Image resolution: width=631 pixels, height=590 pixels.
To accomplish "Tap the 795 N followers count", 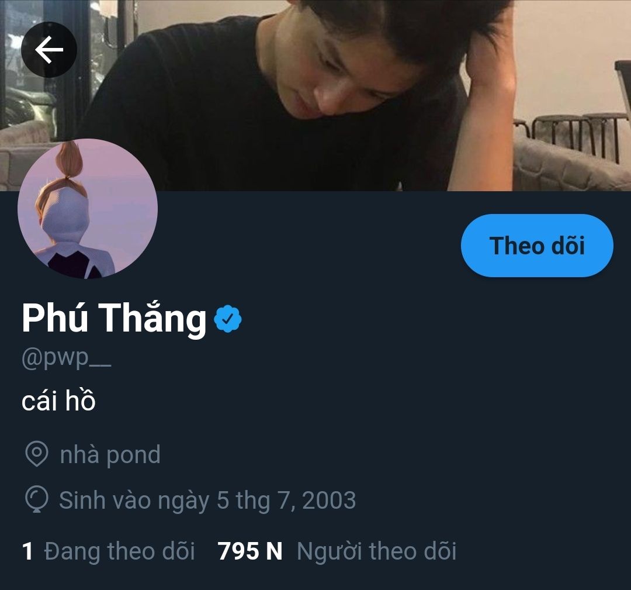I will point(250,551).
